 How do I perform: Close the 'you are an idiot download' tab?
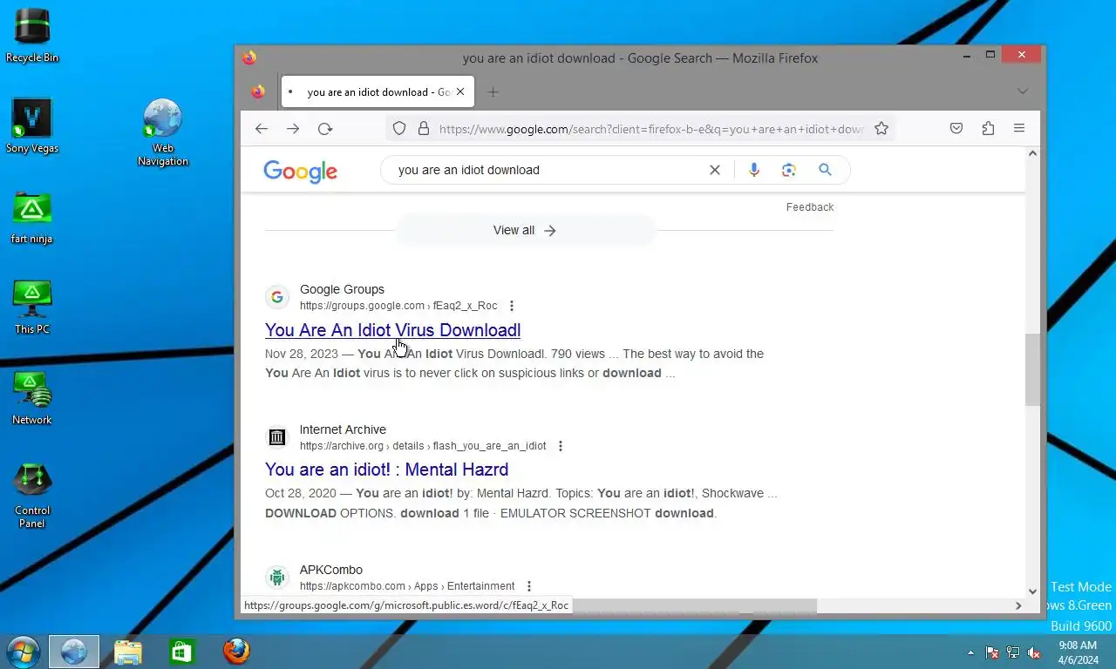point(460,92)
